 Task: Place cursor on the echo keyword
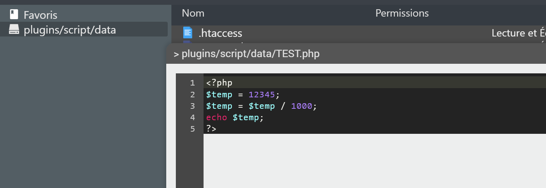click(217, 118)
